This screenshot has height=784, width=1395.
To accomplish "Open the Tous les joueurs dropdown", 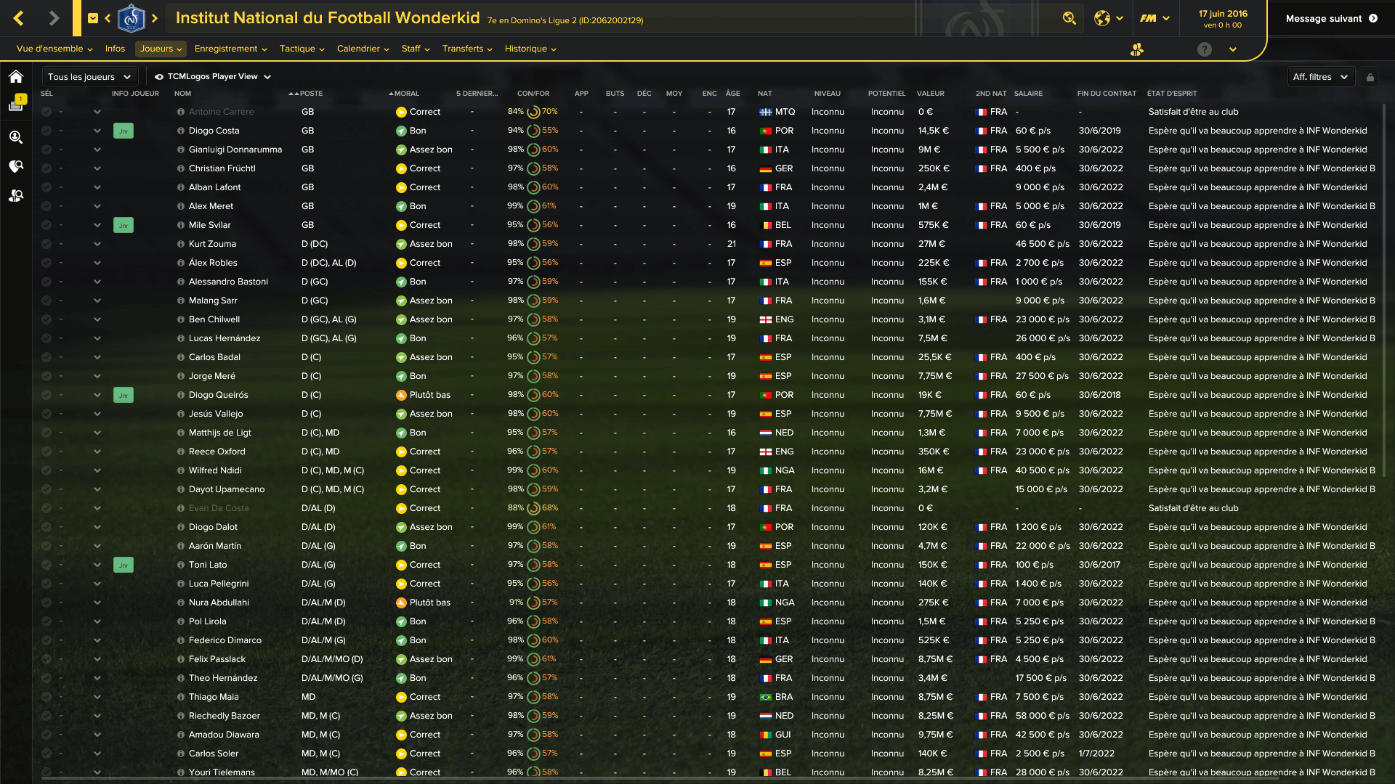I will (x=89, y=77).
